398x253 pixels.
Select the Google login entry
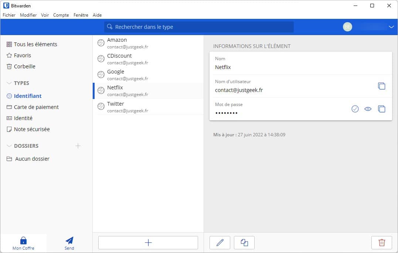click(x=148, y=75)
